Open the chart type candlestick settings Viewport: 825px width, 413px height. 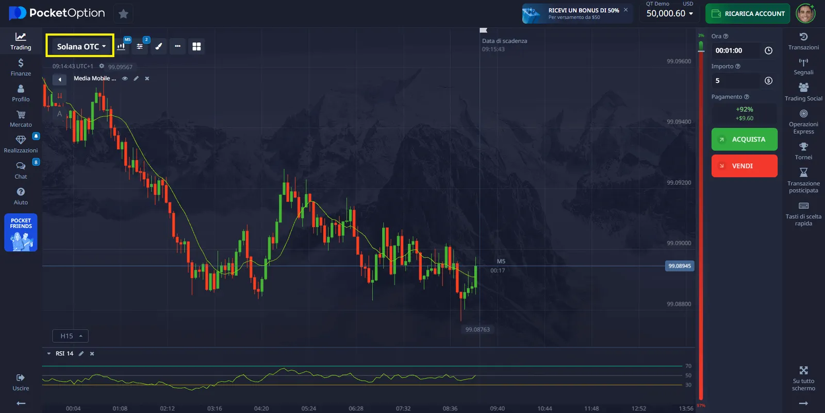[x=122, y=46]
